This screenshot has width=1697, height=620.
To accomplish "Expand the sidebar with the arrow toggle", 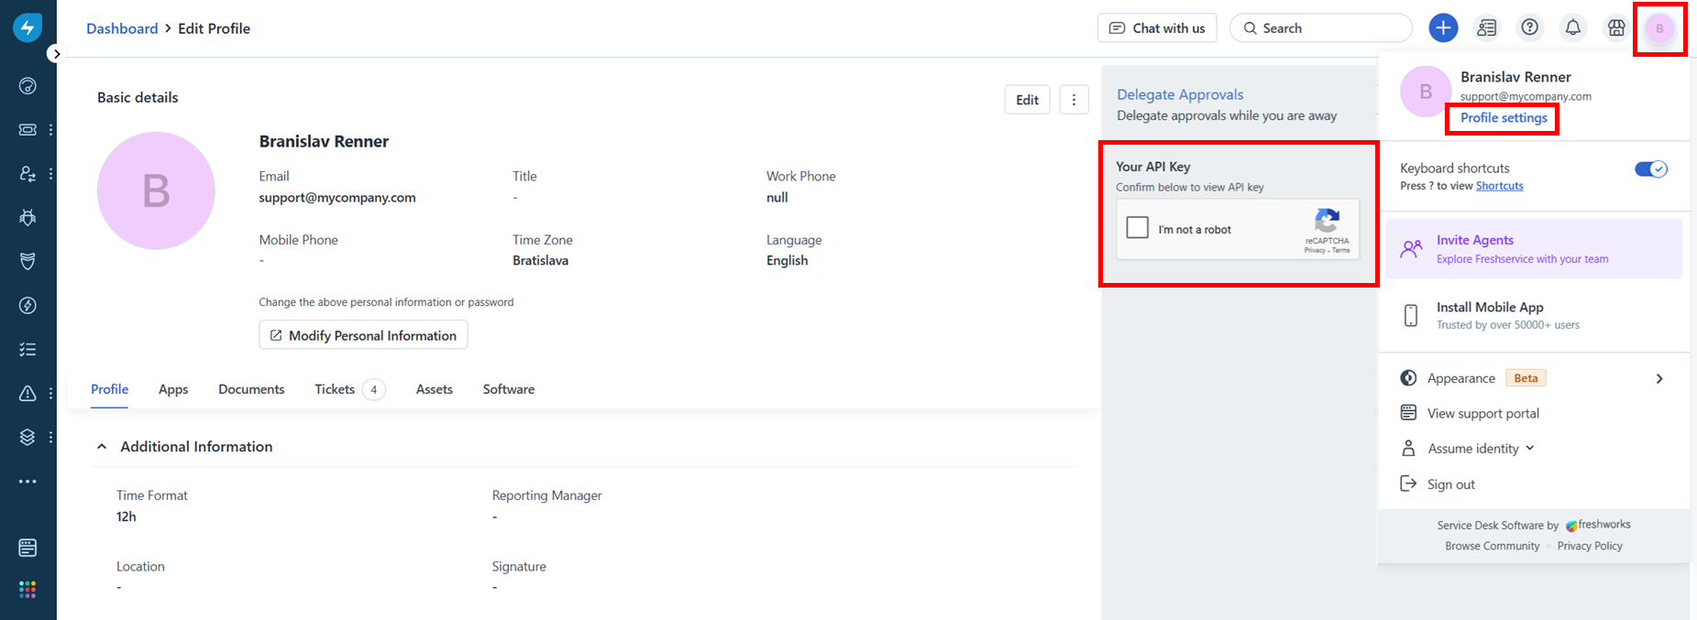I will click(57, 54).
